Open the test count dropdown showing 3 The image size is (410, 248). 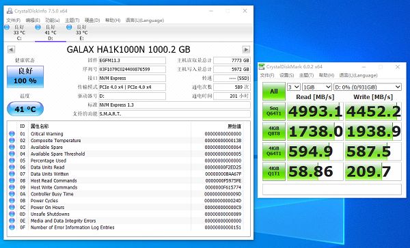click(293, 87)
